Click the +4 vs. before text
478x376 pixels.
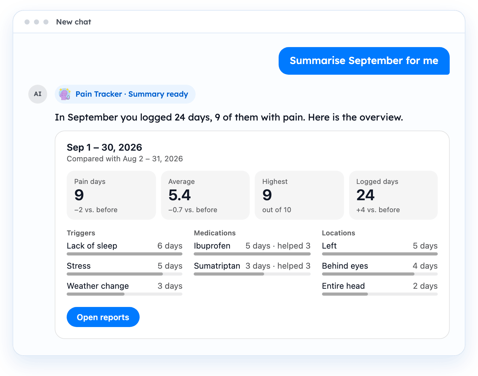[x=378, y=210]
